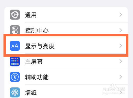Expand 辅助功能 via its chevron arrow
This screenshot has width=133, height=98.
[121, 77]
